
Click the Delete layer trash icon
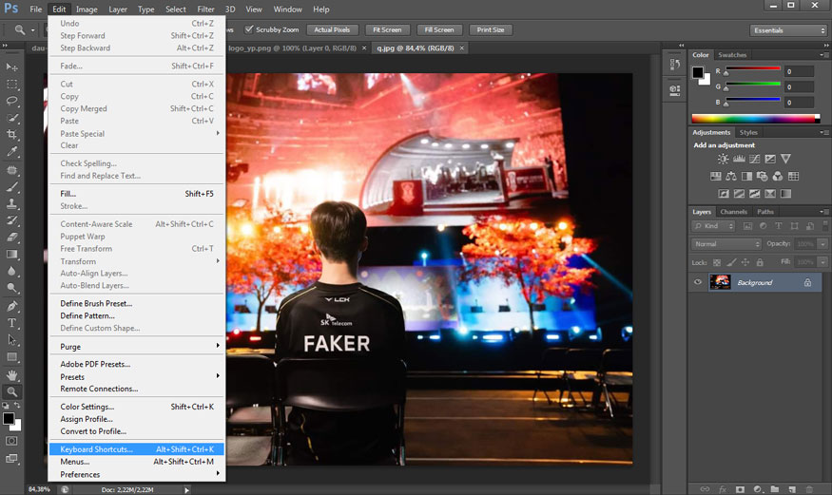[808, 488]
